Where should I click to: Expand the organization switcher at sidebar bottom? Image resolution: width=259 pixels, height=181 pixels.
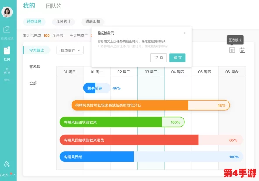[7, 174]
